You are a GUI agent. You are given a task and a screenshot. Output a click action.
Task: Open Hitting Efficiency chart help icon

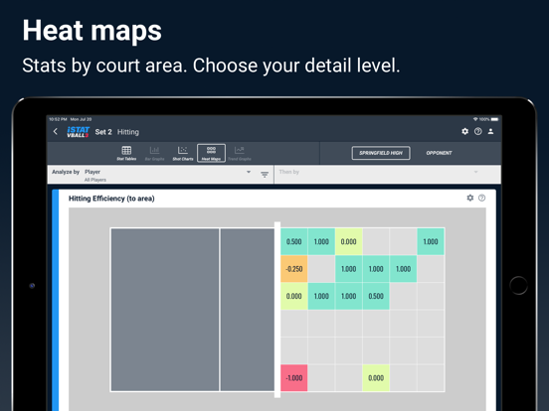click(481, 198)
